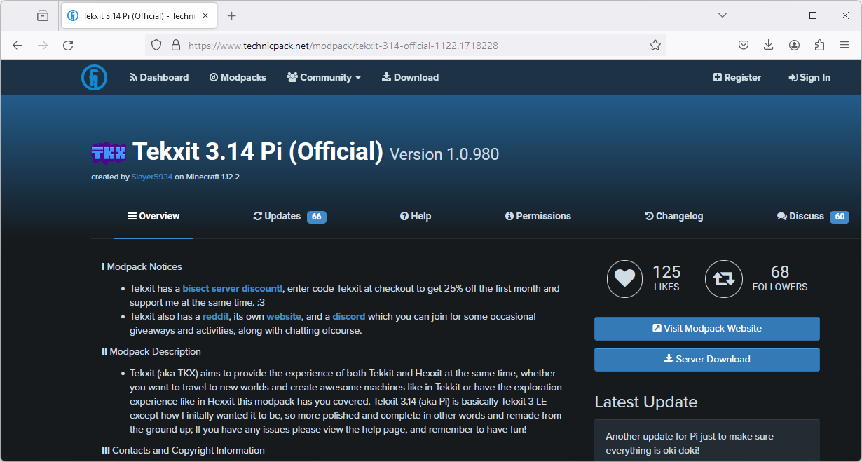The height and width of the screenshot is (462, 862).
Task: Open the browser tab list chevron
Action: pyautogui.click(x=723, y=15)
